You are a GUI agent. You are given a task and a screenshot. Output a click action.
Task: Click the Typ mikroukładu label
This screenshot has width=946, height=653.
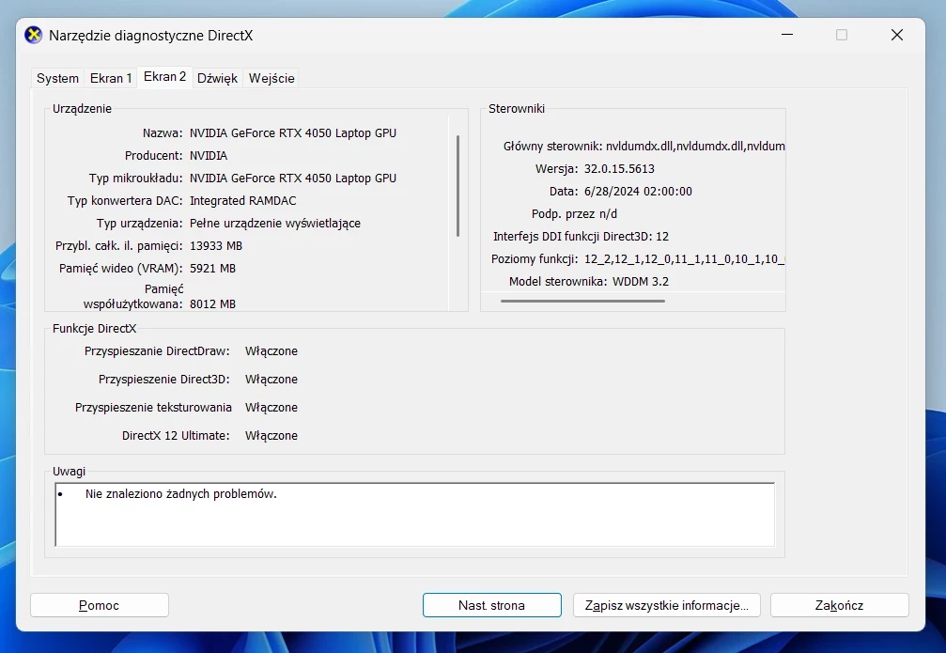[135, 179]
